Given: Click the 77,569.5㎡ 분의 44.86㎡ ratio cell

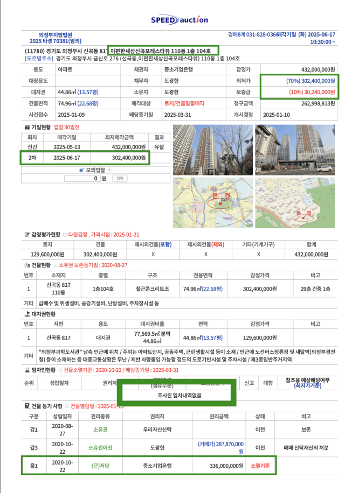Looking at the screenshot, I should pyautogui.click(x=153, y=337).
